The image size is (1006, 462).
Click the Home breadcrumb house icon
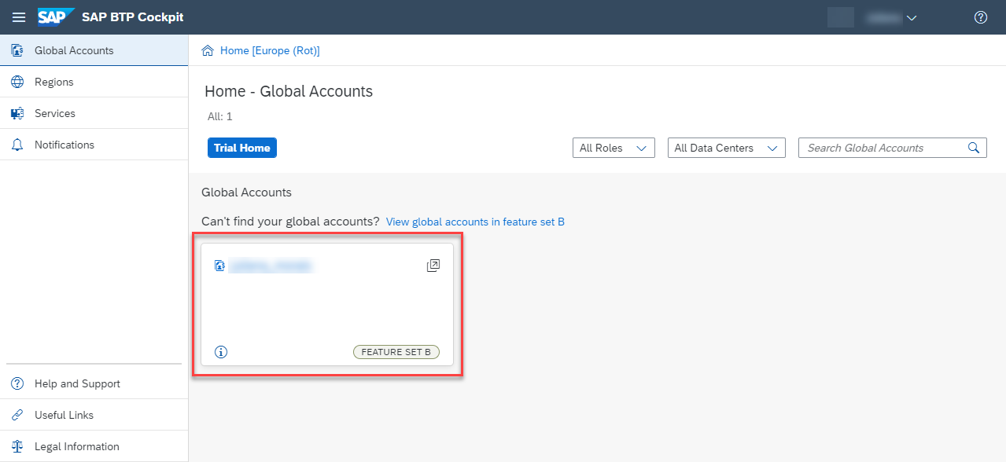click(208, 50)
